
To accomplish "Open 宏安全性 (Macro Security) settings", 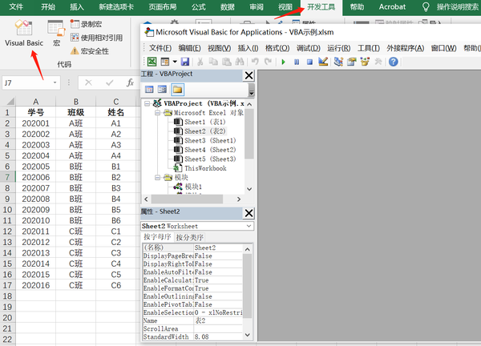I will tap(90, 51).
